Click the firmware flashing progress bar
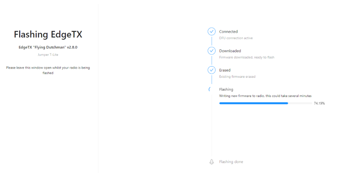 (x=266, y=103)
